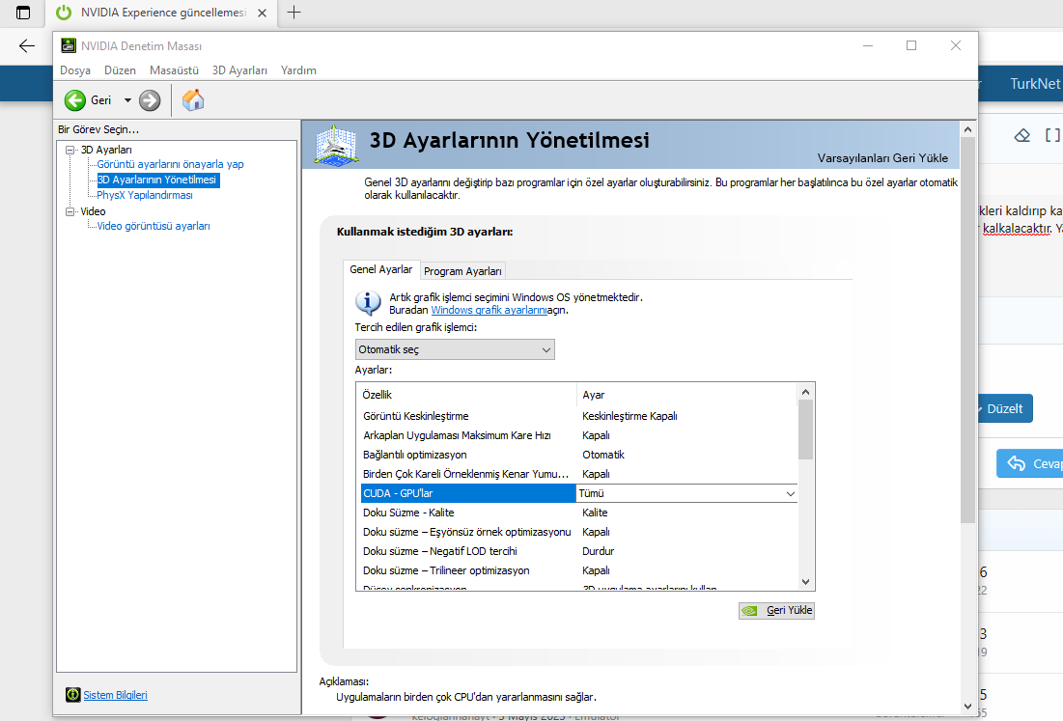1063x721 pixels.
Task: Click main panel scrollbar down arrow
Action: (968, 707)
